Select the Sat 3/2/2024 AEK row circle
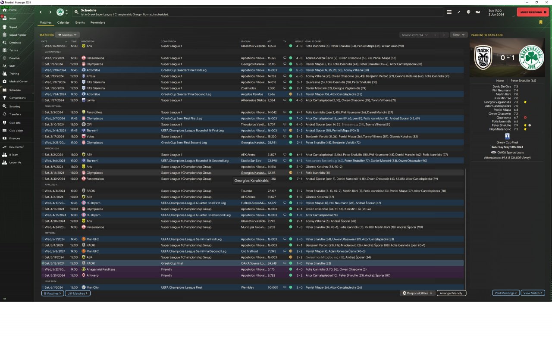This screenshot has width=552, height=337. click(43, 155)
